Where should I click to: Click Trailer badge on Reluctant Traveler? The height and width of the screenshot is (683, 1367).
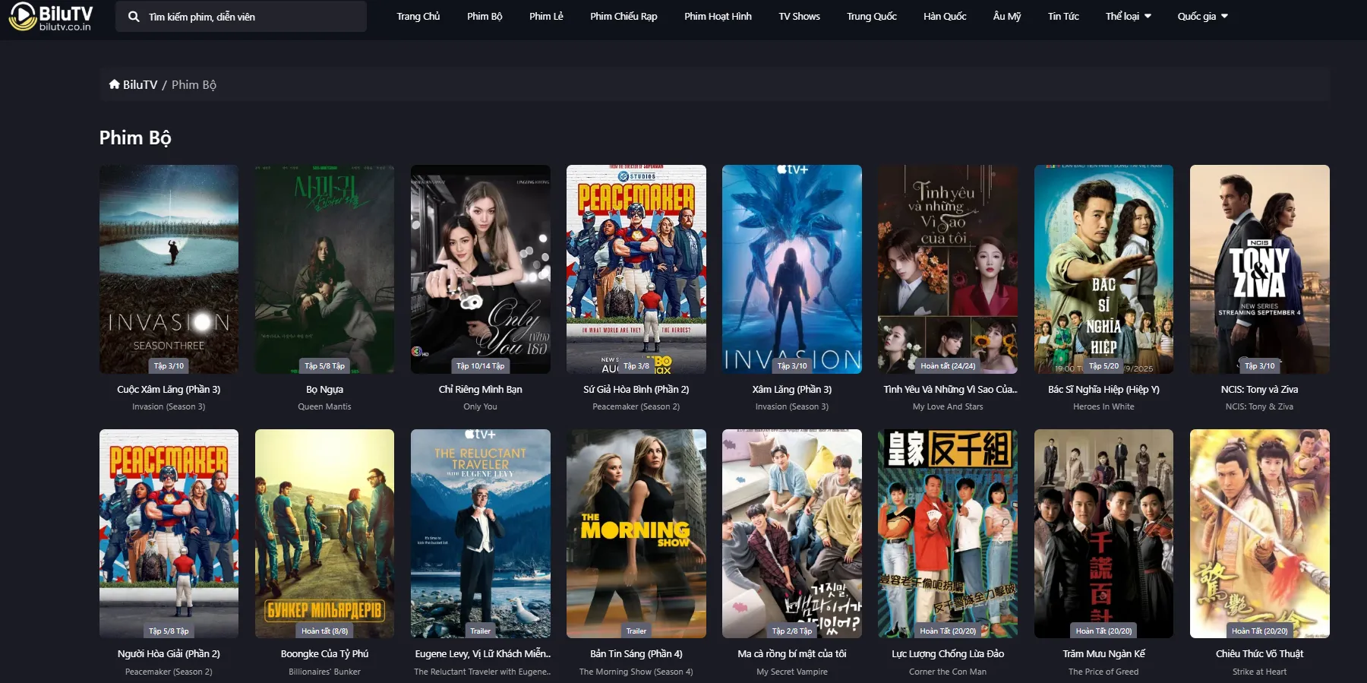[x=480, y=631]
